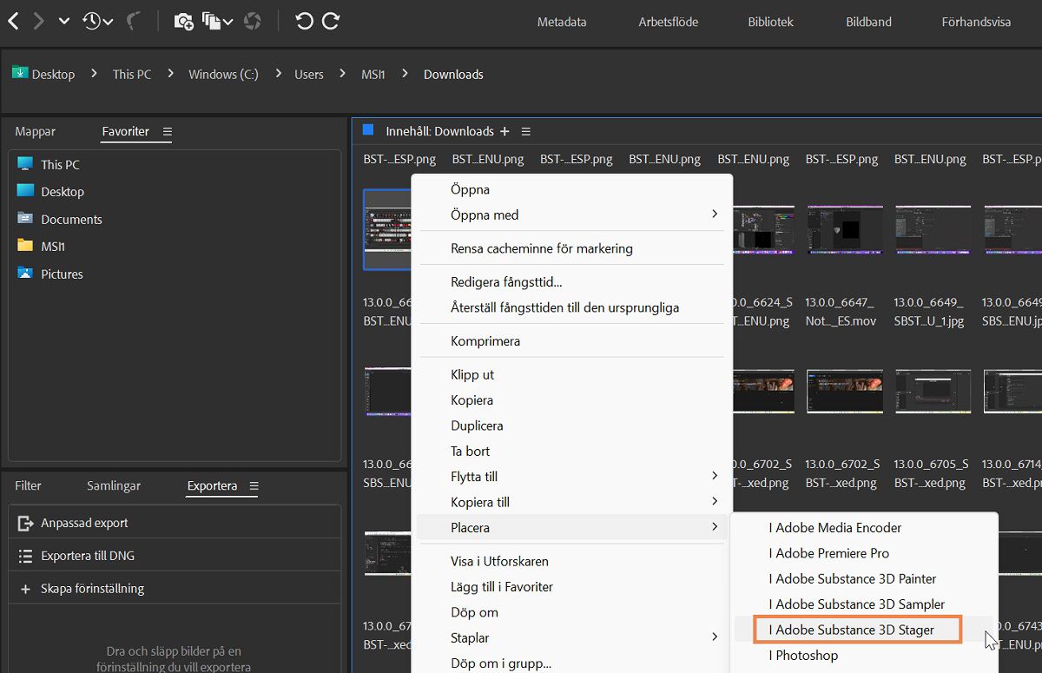The height and width of the screenshot is (673, 1042).
Task: Expand the chevron after Windows (C:) in path
Action: (278, 74)
